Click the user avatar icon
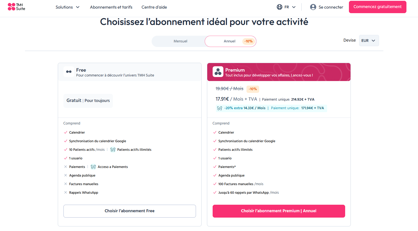 click(313, 7)
